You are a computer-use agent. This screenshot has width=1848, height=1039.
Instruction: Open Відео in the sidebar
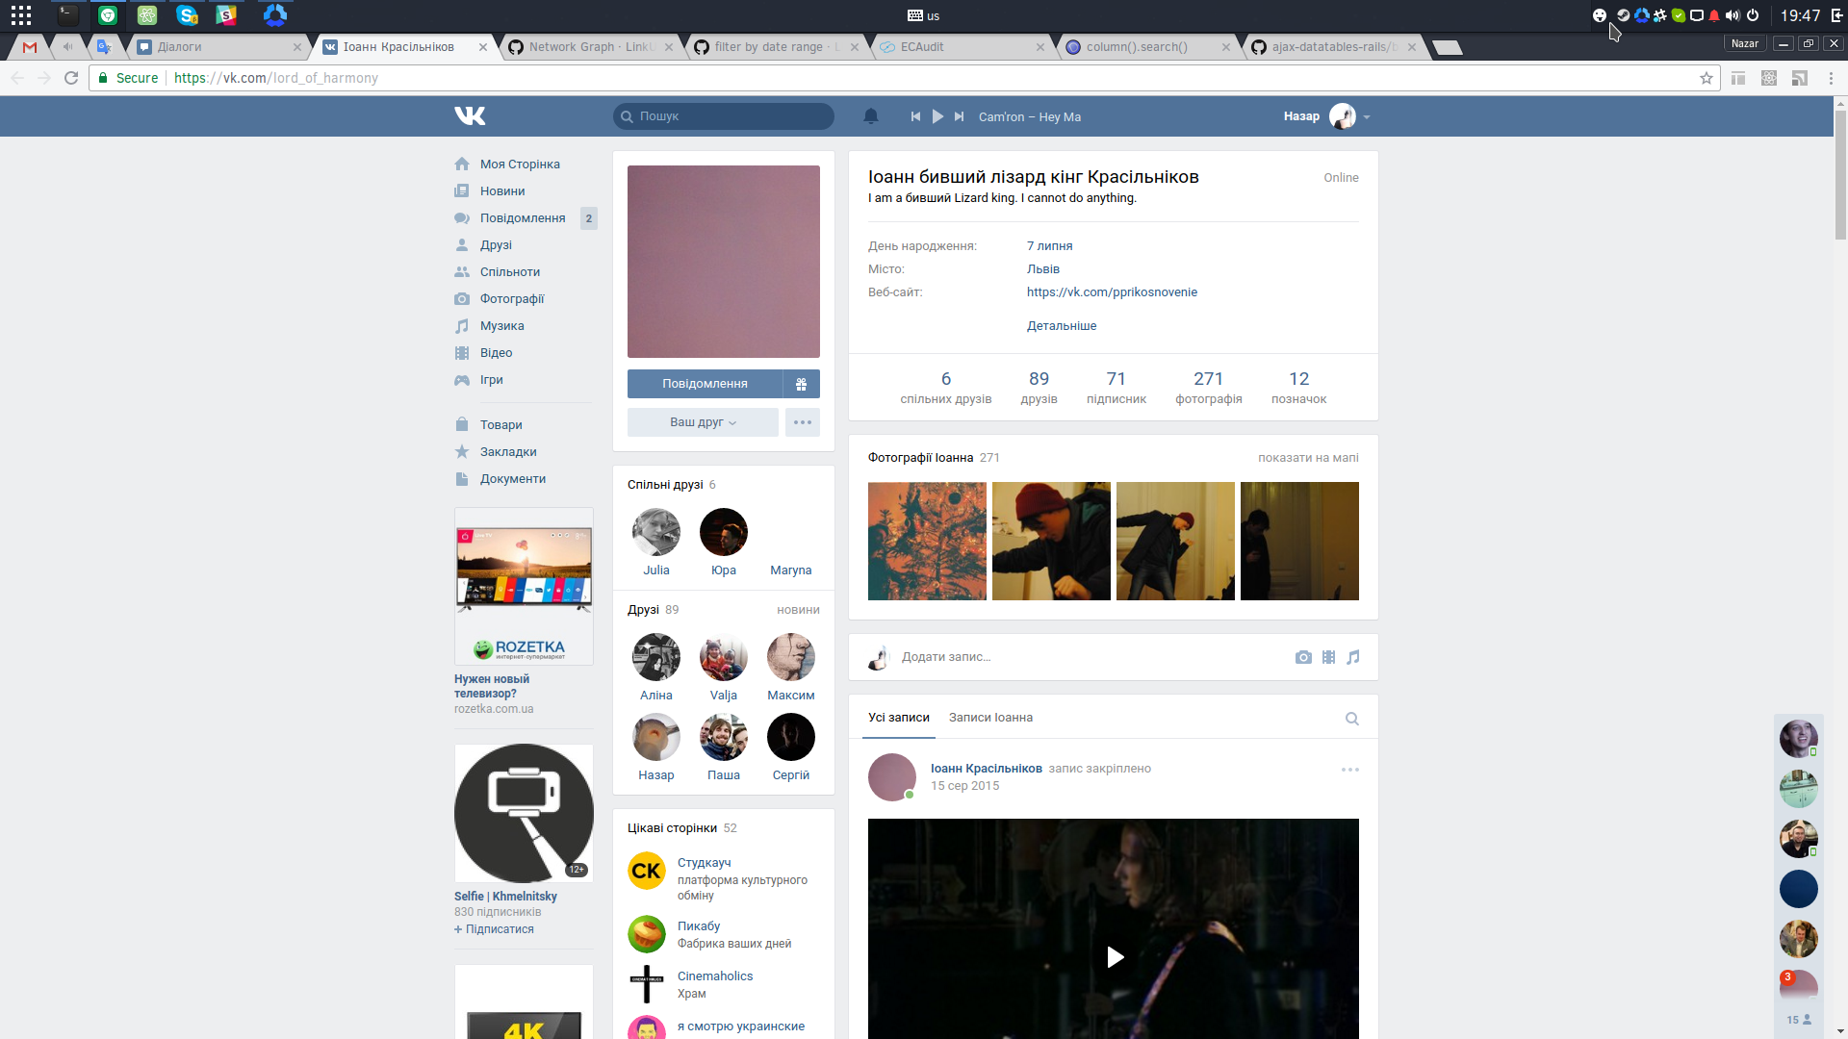(x=496, y=353)
